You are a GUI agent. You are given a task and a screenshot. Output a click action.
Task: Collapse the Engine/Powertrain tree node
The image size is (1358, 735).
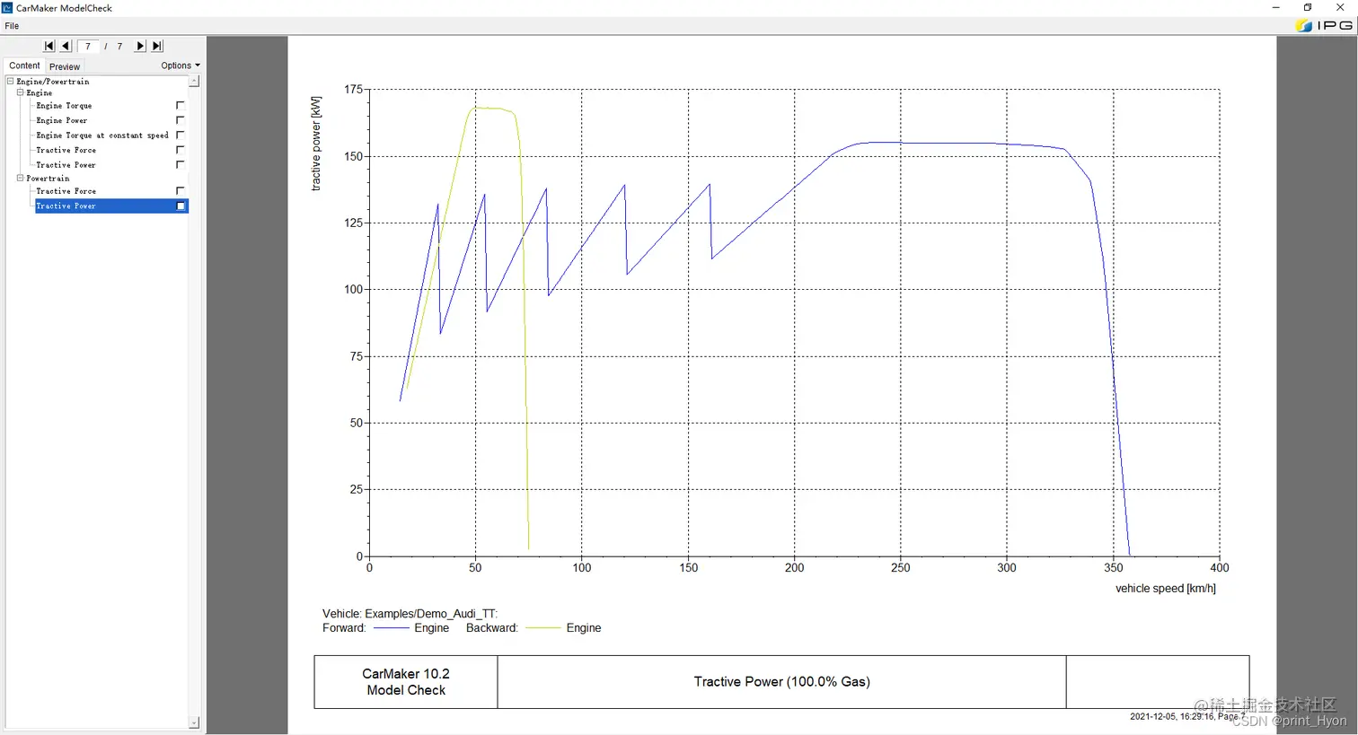pos(10,81)
